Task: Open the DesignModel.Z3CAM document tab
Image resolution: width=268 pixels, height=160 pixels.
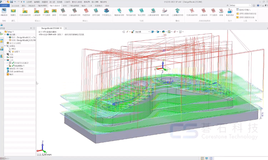Action: 51,28
